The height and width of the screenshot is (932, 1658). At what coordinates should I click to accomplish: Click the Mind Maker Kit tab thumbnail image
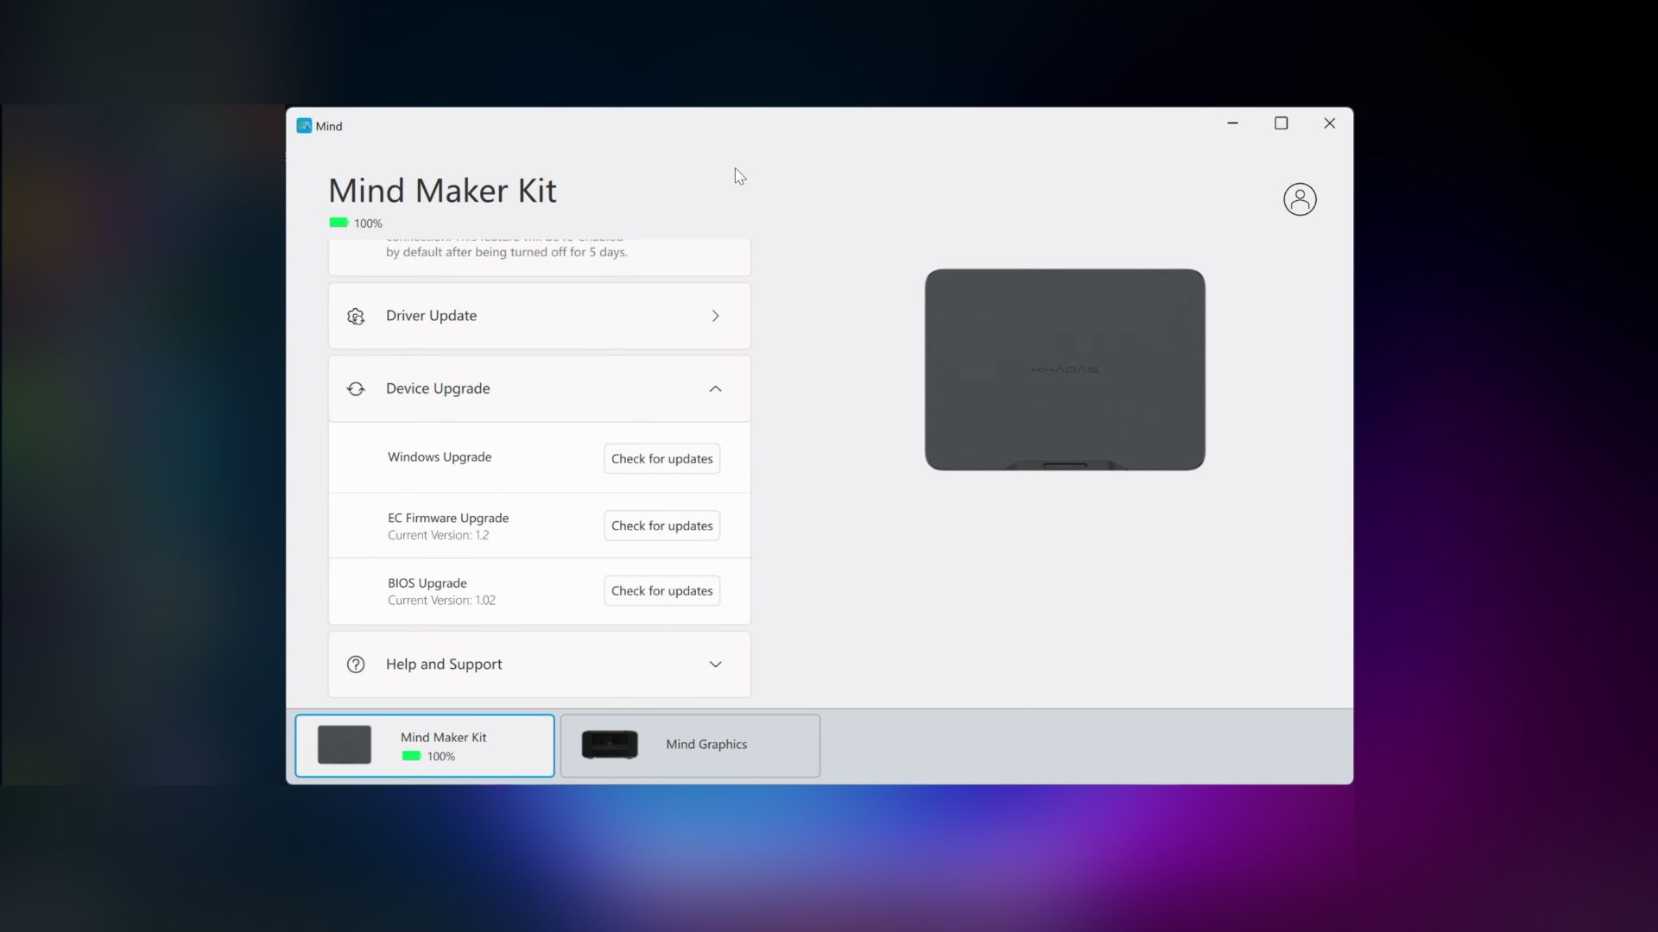pyautogui.click(x=345, y=745)
